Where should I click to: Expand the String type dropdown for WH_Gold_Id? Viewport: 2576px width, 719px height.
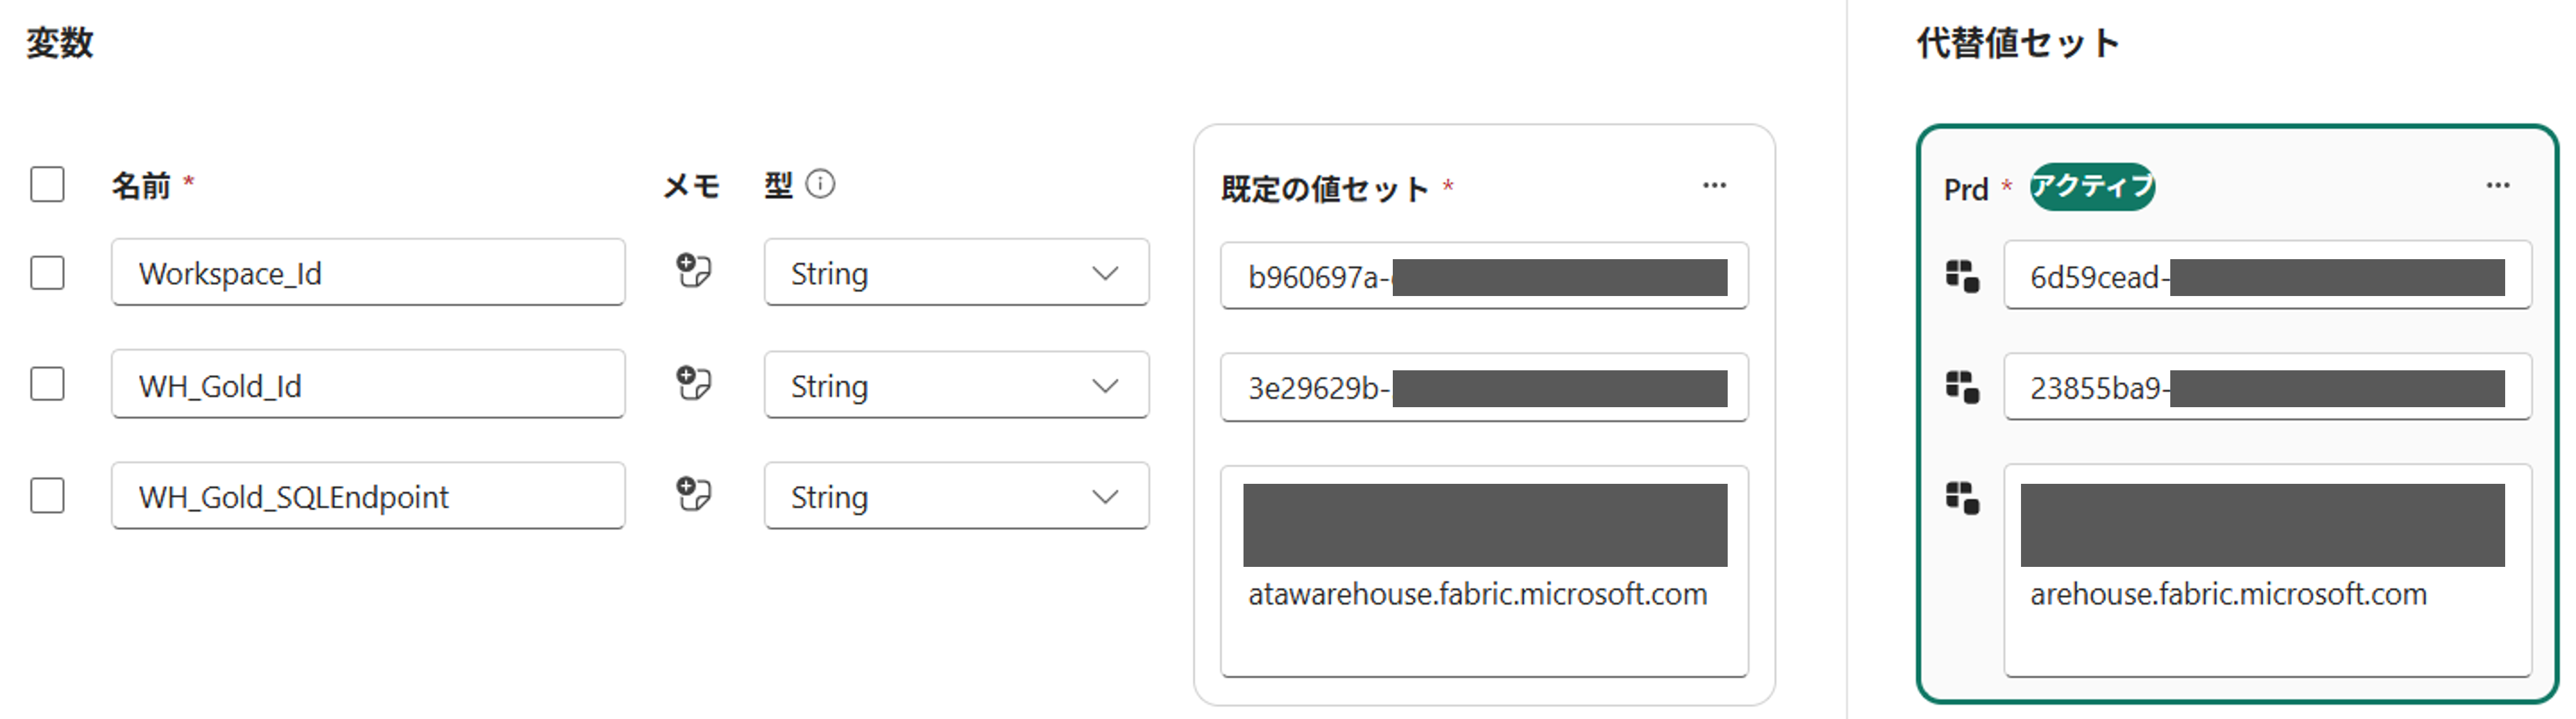coord(955,386)
